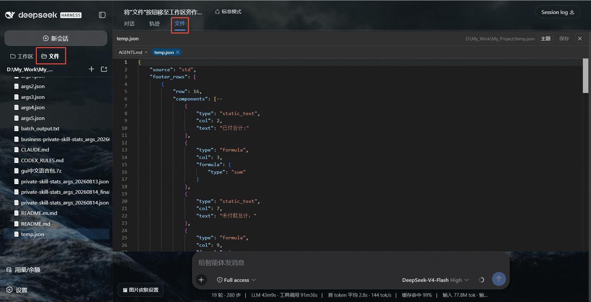Switch to the top 文件 tab

(x=180, y=23)
